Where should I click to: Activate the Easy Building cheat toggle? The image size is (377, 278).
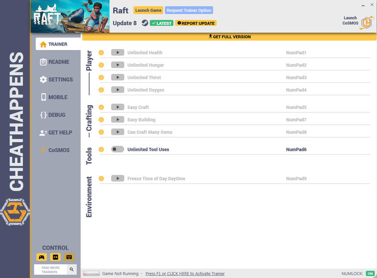(x=117, y=119)
